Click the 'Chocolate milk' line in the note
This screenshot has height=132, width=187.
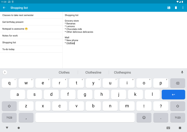(74, 29)
